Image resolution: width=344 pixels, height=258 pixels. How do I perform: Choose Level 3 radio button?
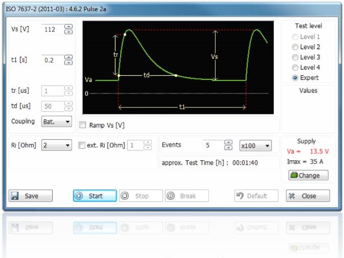294,57
